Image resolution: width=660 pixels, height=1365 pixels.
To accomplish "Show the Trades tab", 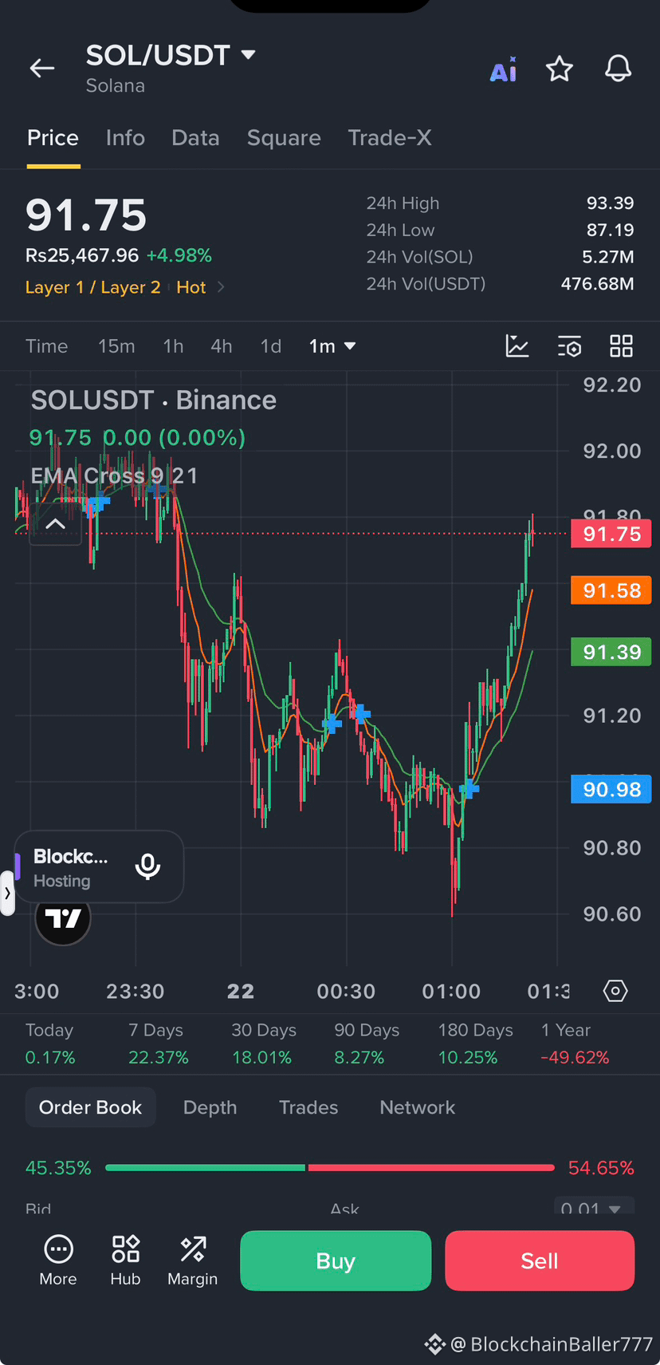I will pyautogui.click(x=308, y=1107).
